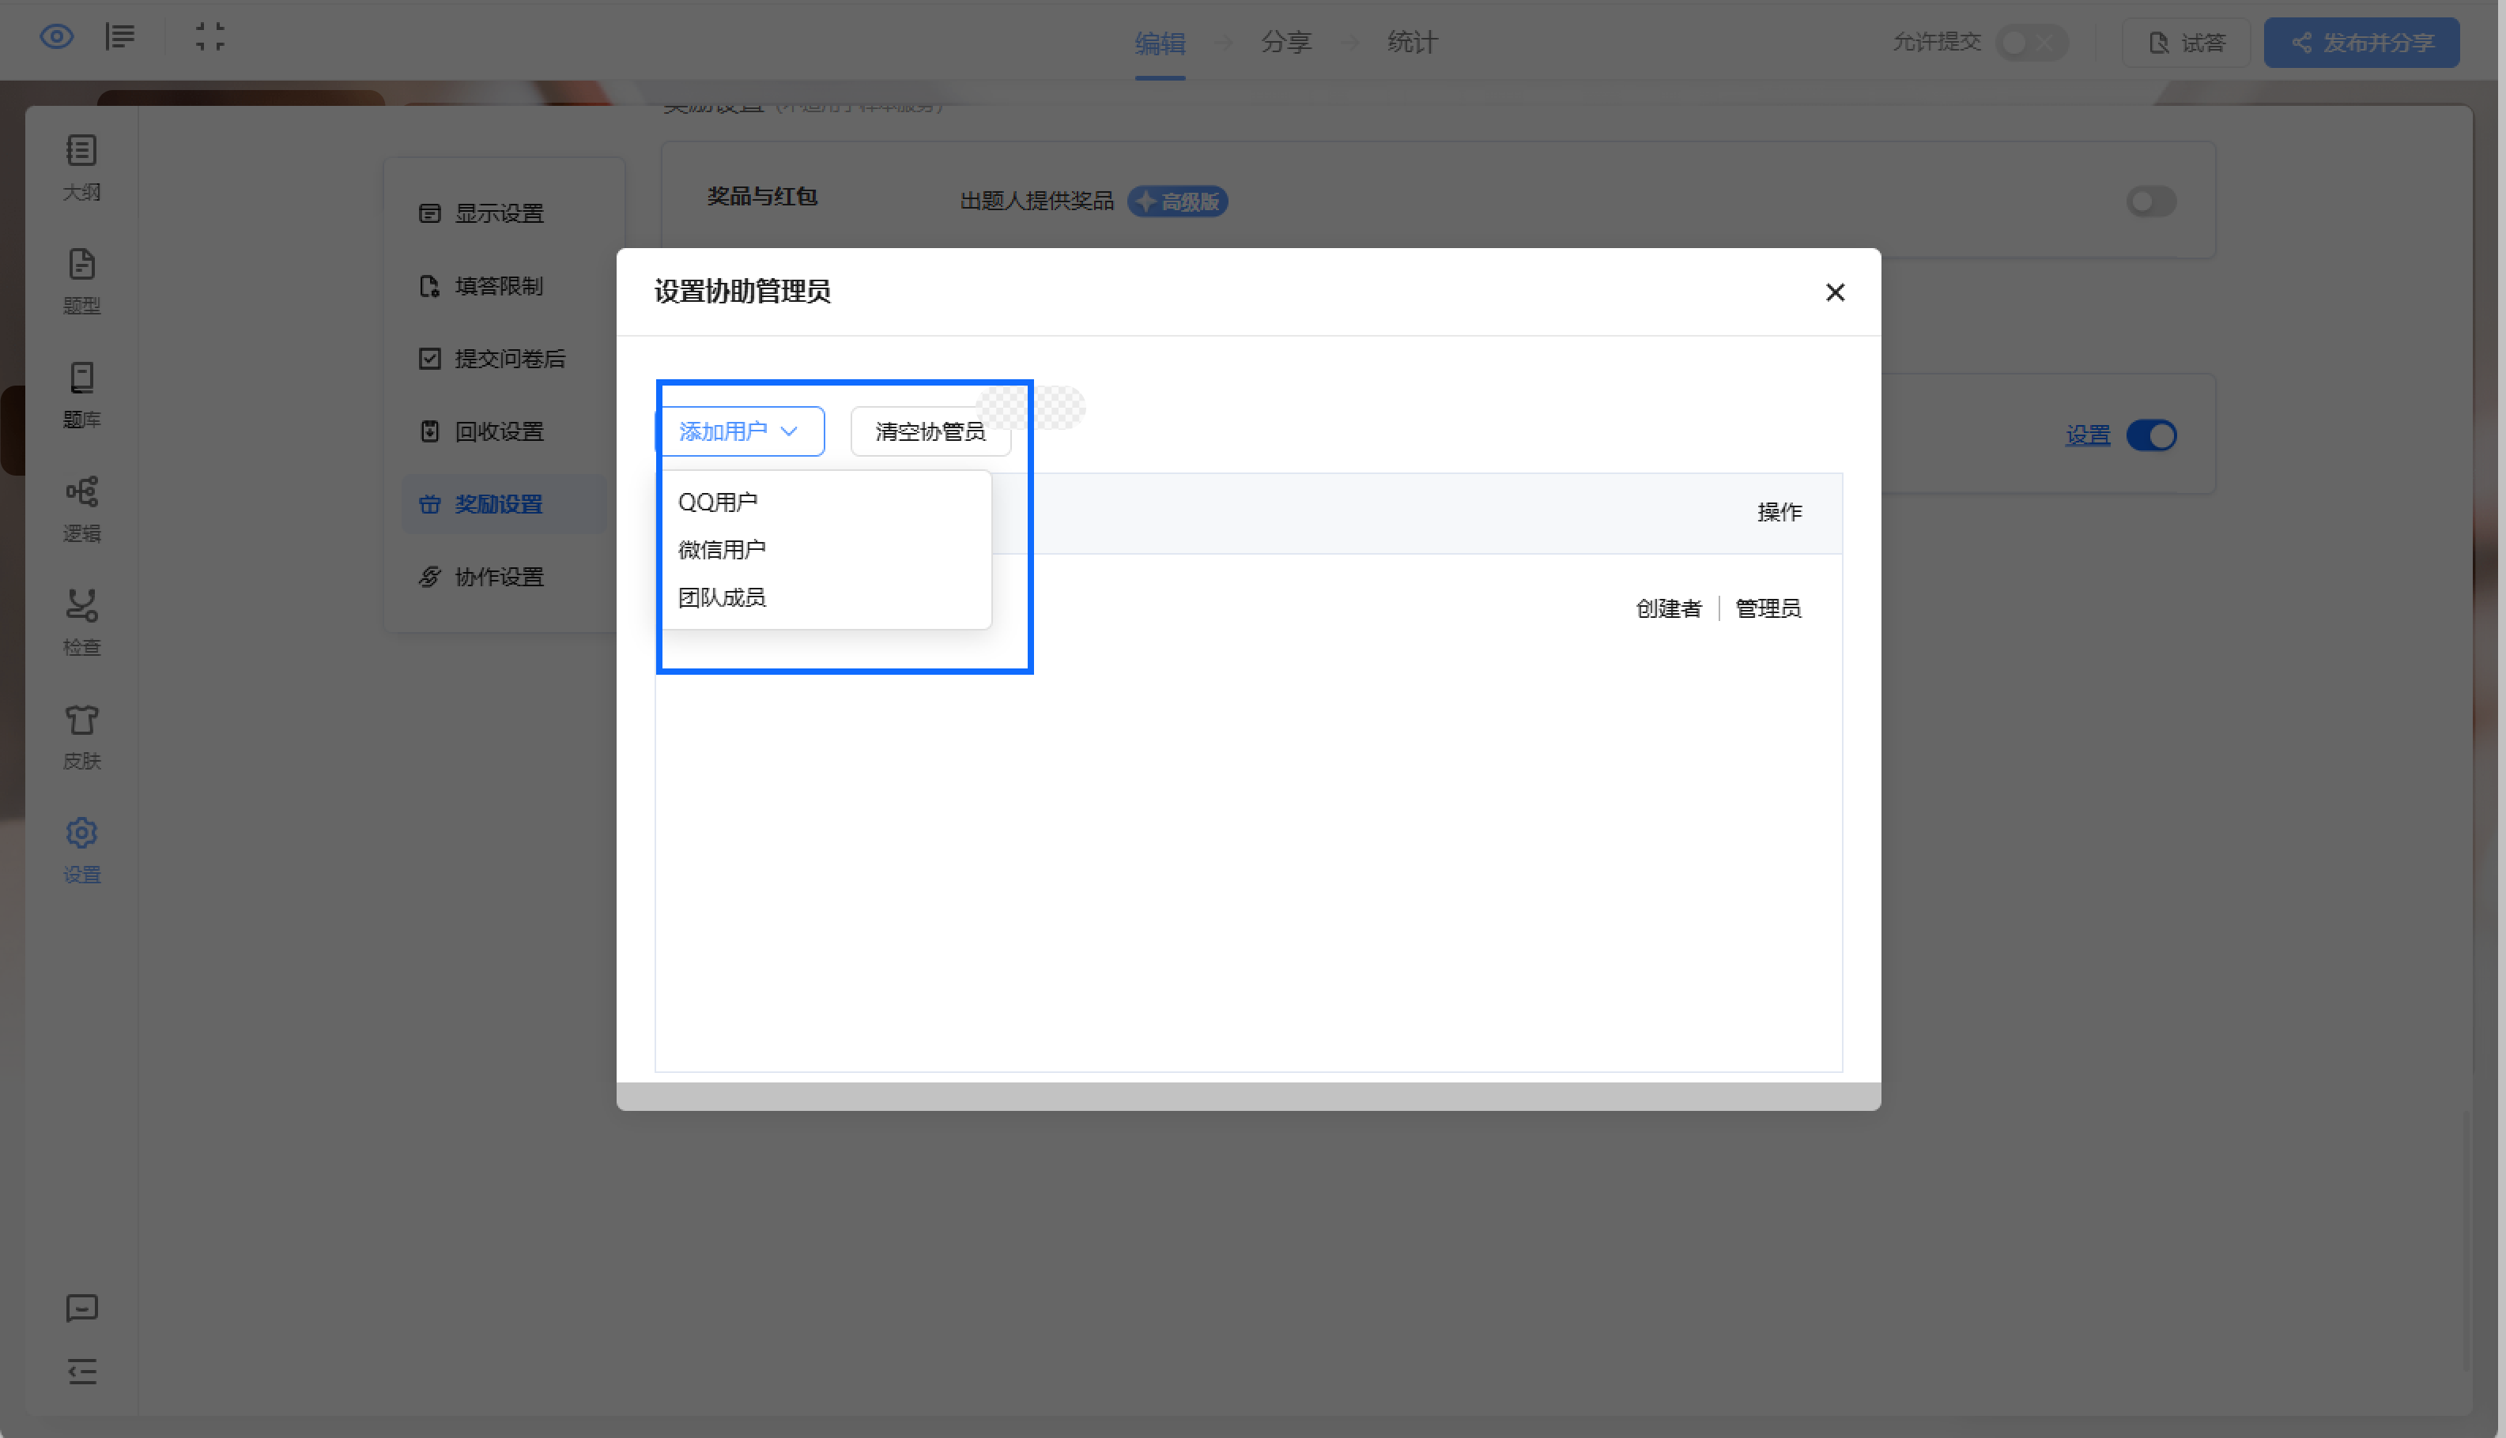
Task: Open the 题型 sidebar panel
Action: [x=82, y=281]
